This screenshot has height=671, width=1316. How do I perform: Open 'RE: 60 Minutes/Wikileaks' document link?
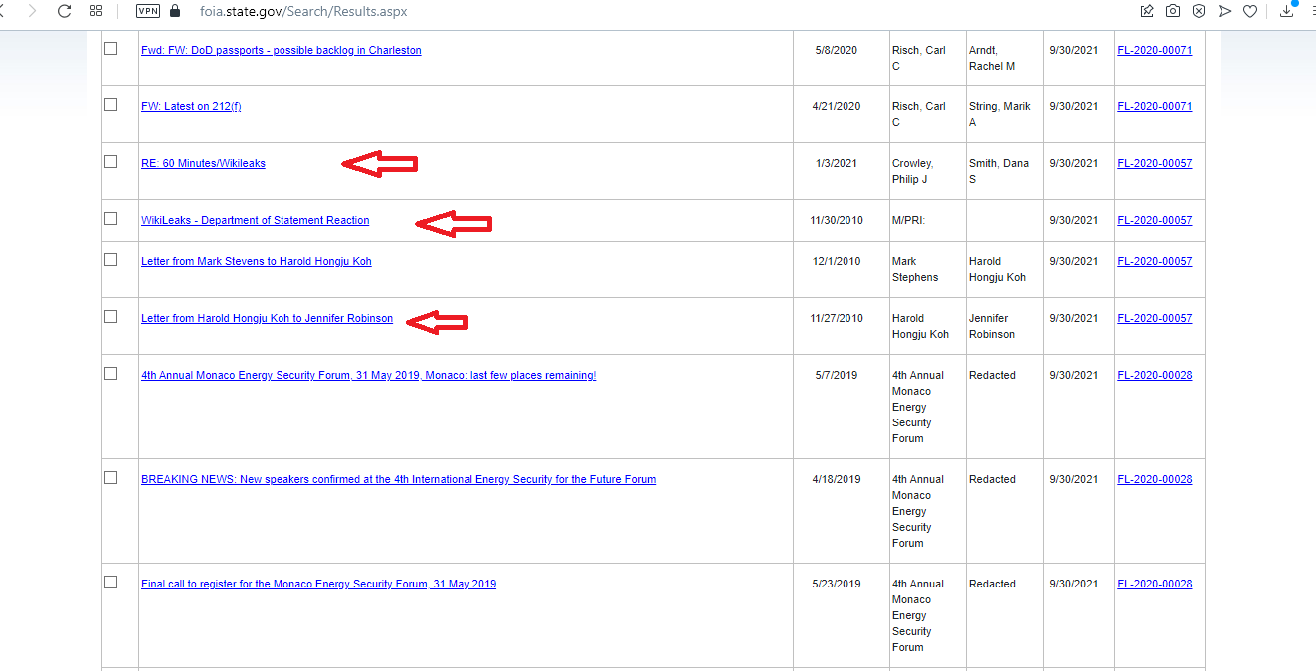(x=203, y=163)
